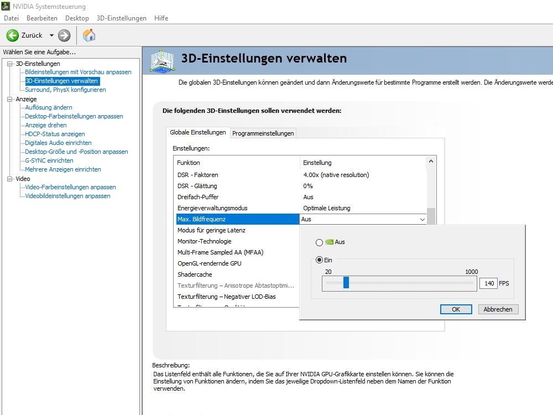Open G-SYNC einrichten link
This screenshot has height=415, width=553.
click(x=49, y=160)
